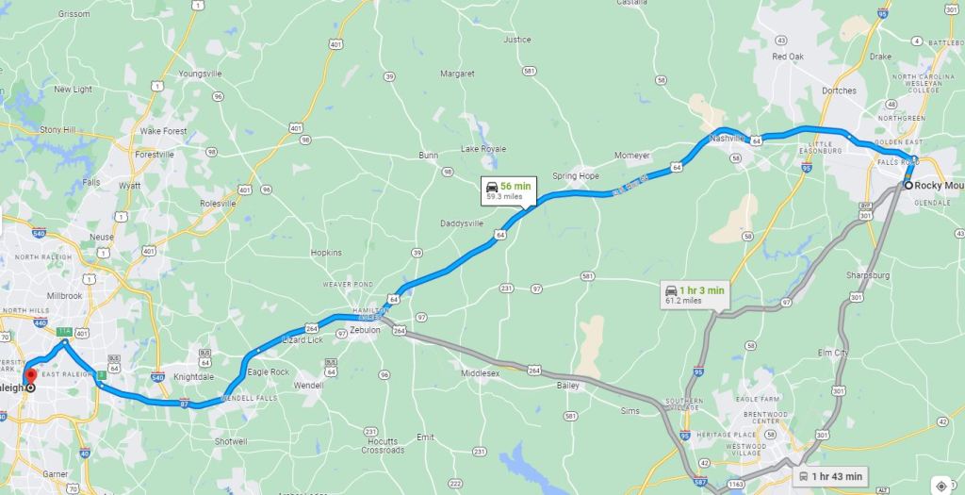Click the Zebulon town label
Screen dimensions: 965x495
(365, 330)
